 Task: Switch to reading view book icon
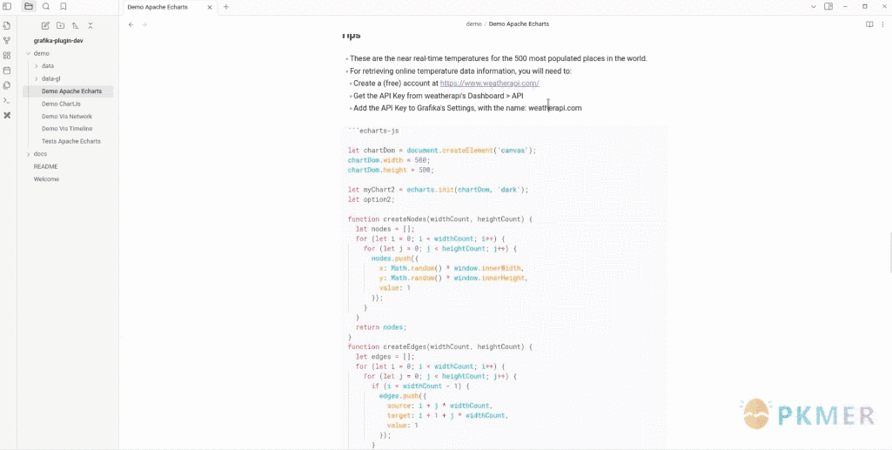tap(869, 24)
